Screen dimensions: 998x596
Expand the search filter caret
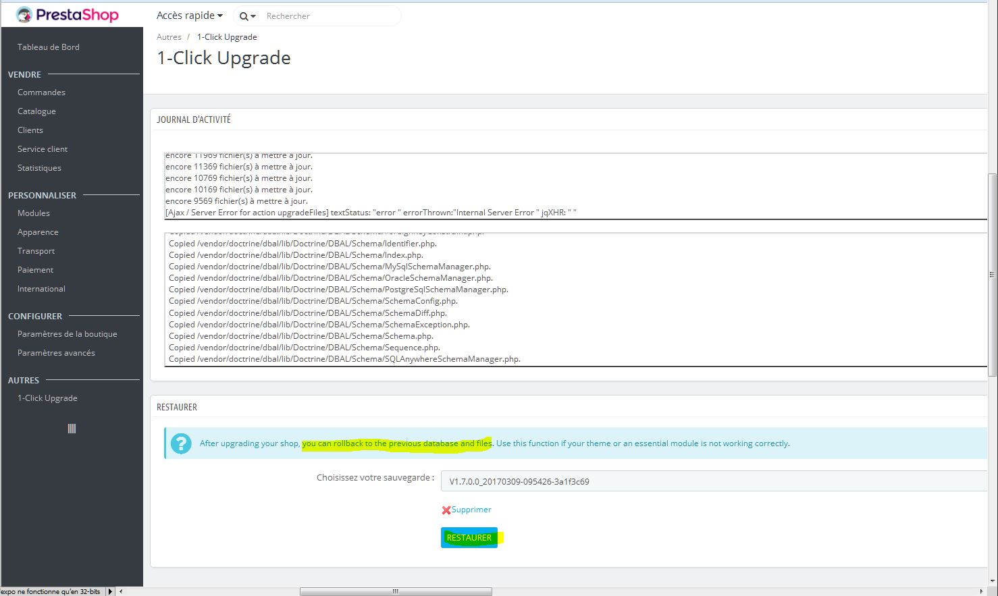click(253, 16)
